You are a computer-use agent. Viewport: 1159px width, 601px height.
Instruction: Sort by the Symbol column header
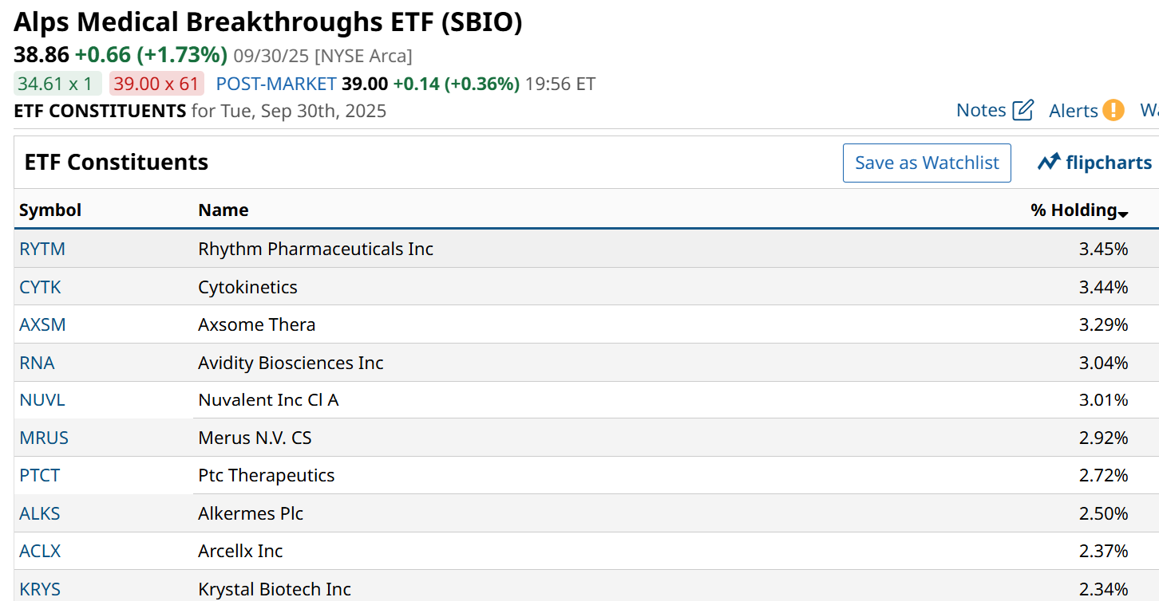(50, 210)
